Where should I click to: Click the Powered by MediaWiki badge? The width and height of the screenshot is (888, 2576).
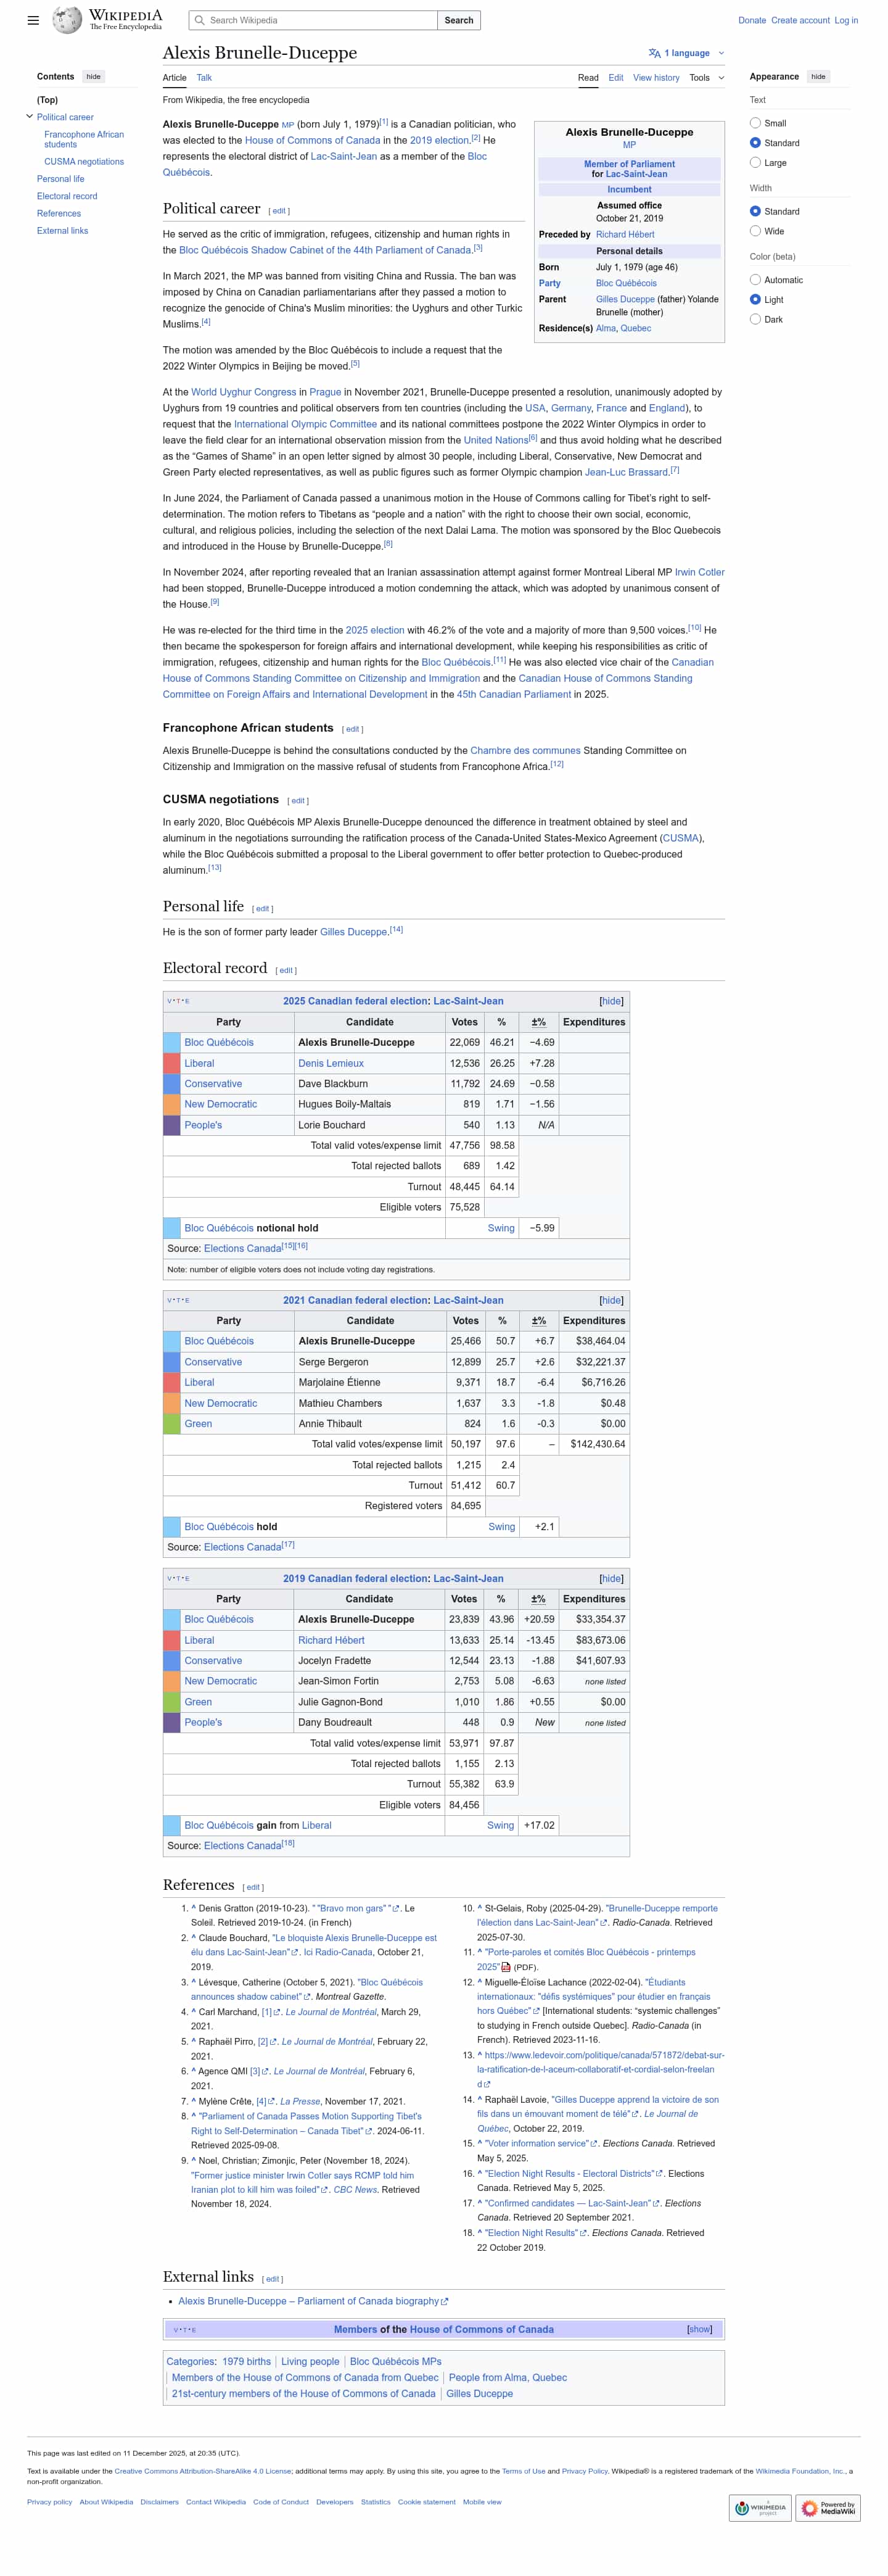828,2507
